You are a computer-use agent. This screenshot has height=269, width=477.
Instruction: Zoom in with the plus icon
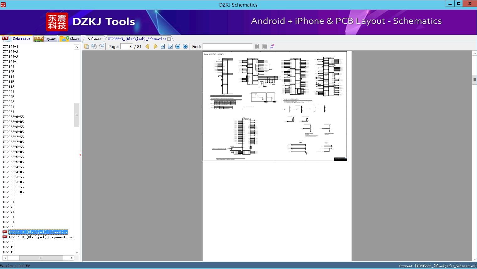pyautogui.click(x=185, y=46)
